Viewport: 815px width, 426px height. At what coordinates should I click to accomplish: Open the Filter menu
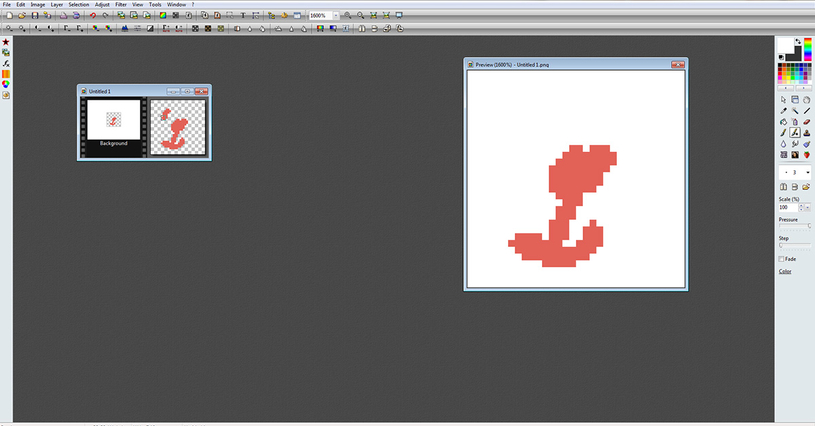pyautogui.click(x=121, y=5)
